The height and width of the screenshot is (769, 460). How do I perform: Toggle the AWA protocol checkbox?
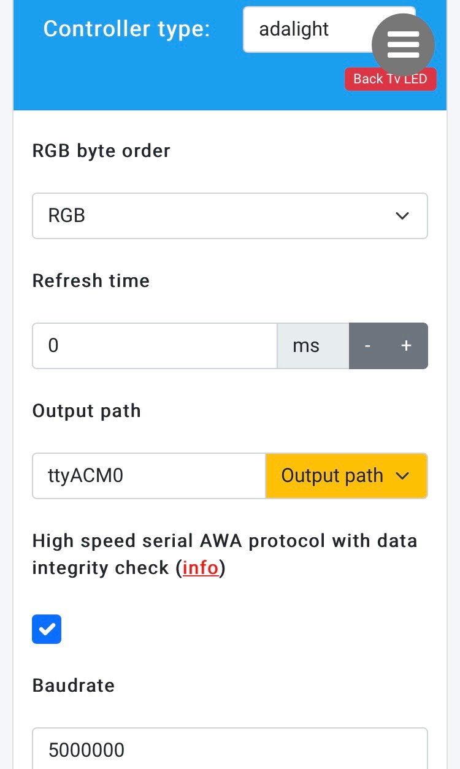tap(47, 629)
